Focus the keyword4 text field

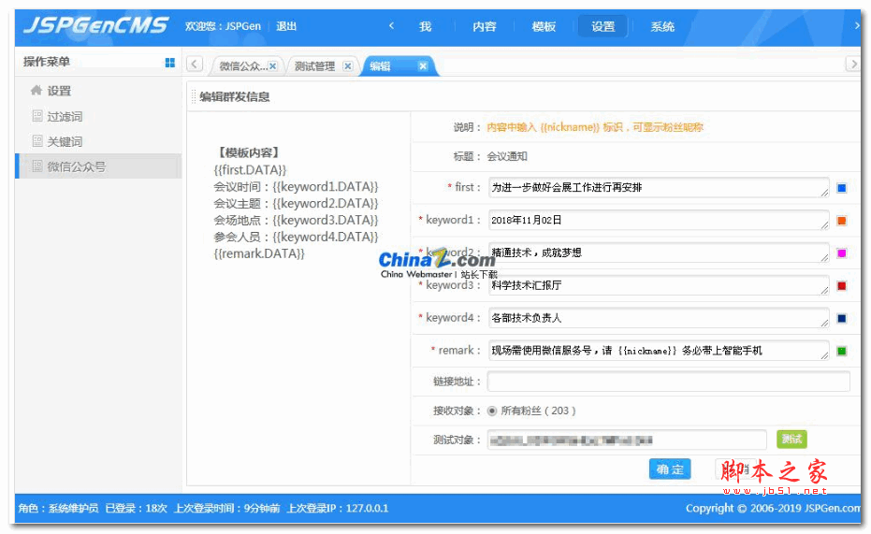(659, 318)
